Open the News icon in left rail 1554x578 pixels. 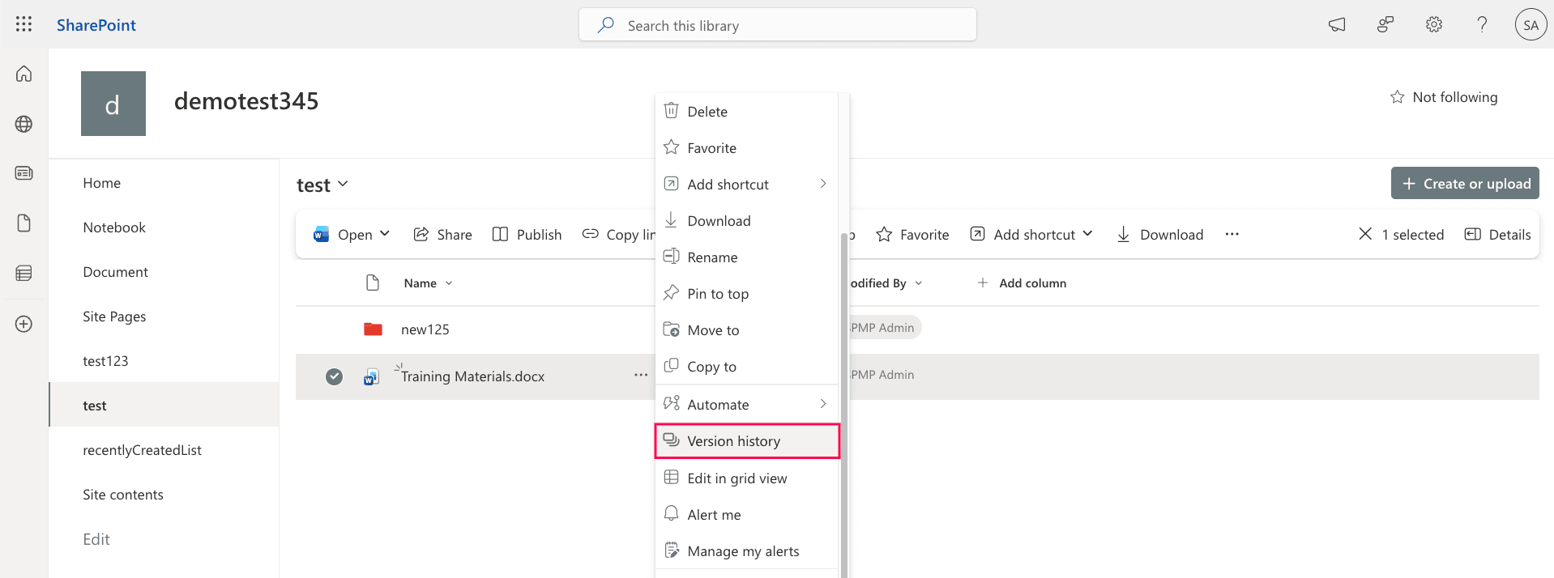[23, 173]
